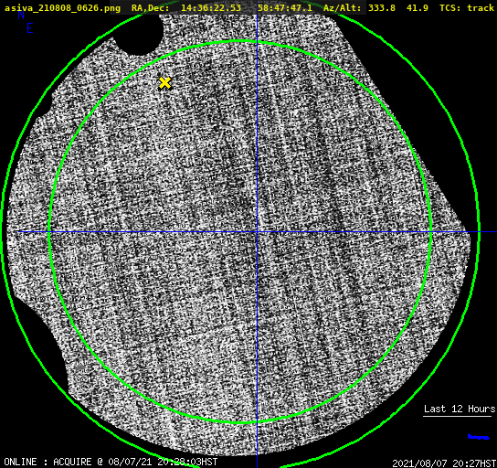This screenshot has width=497, height=468.
Task: Click the altitude value 41.9
Action: coord(418,7)
